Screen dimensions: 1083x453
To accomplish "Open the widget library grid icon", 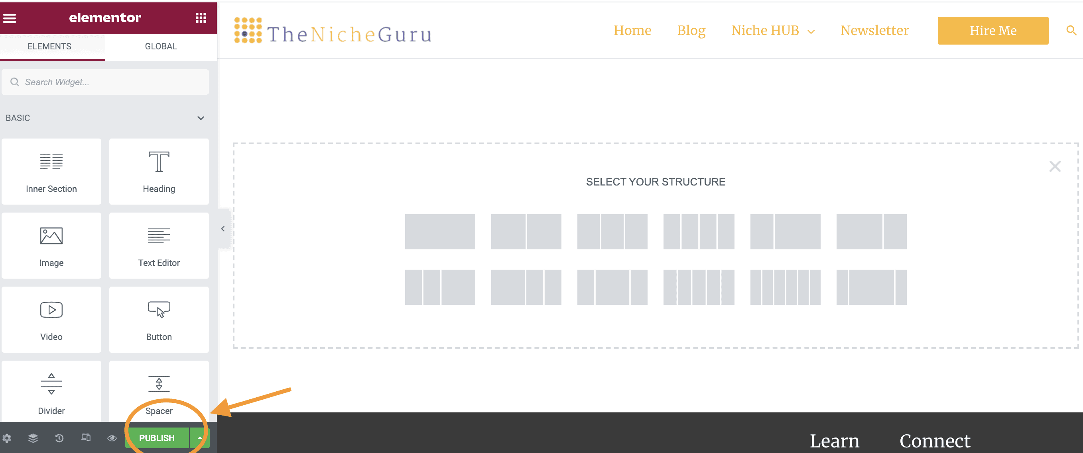I will 201,18.
